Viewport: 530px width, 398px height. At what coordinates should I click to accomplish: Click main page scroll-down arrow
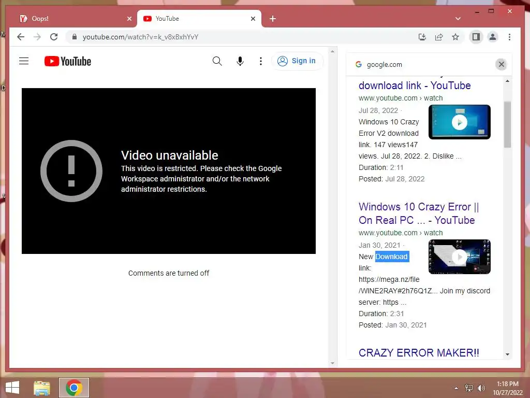tap(333, 363)
